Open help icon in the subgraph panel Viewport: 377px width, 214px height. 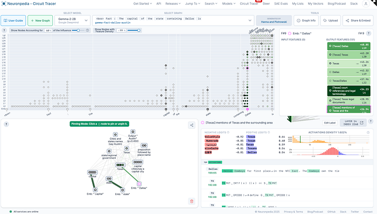tap(6, 124)
